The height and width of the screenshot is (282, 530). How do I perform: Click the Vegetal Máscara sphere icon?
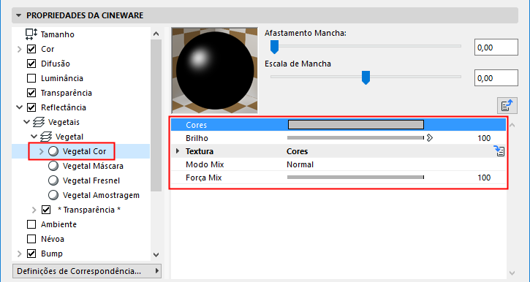[x=53, y=166]
